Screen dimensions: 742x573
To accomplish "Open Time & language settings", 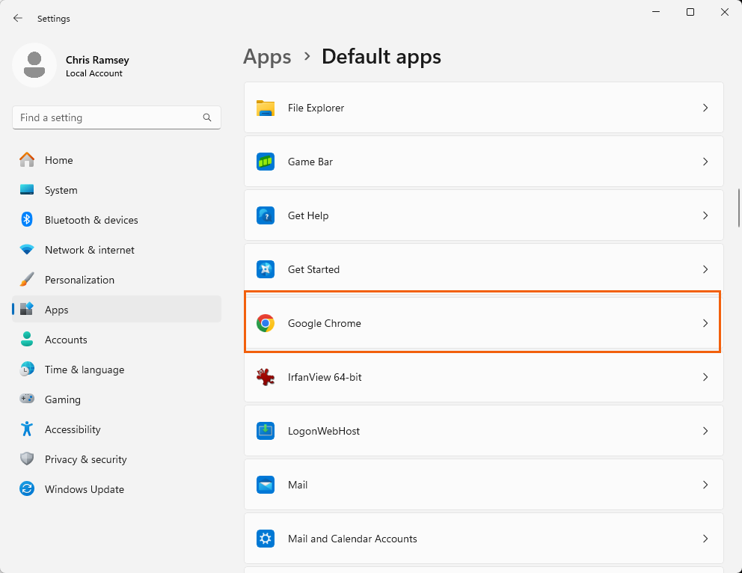I will (117, 369).
